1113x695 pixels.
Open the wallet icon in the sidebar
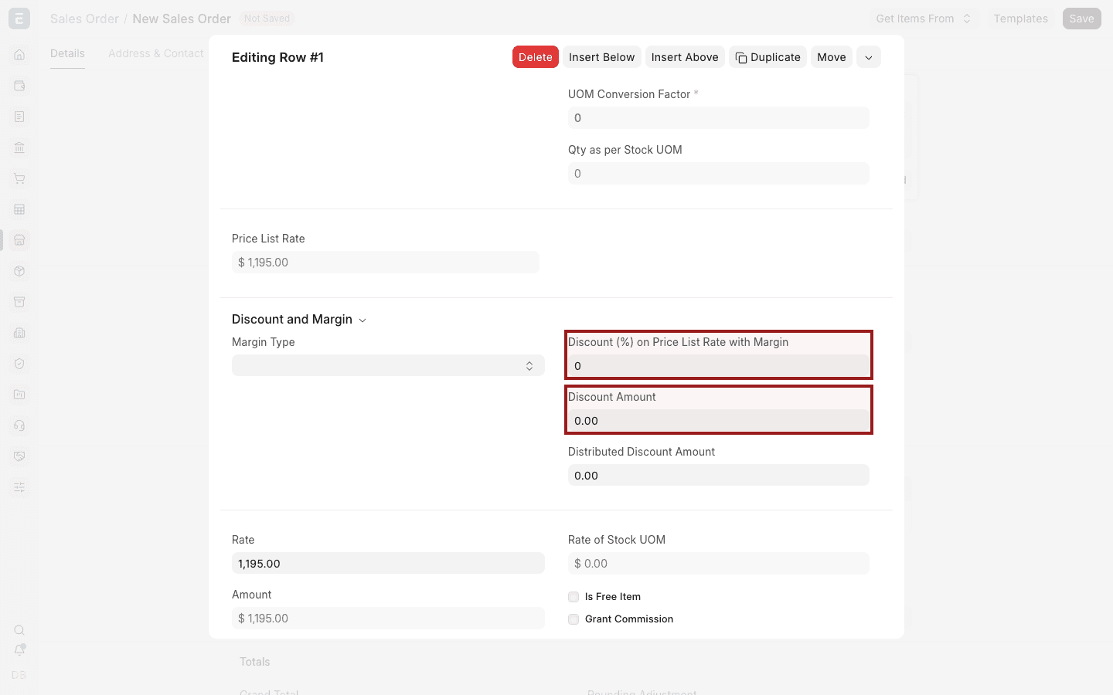[19, 86]
